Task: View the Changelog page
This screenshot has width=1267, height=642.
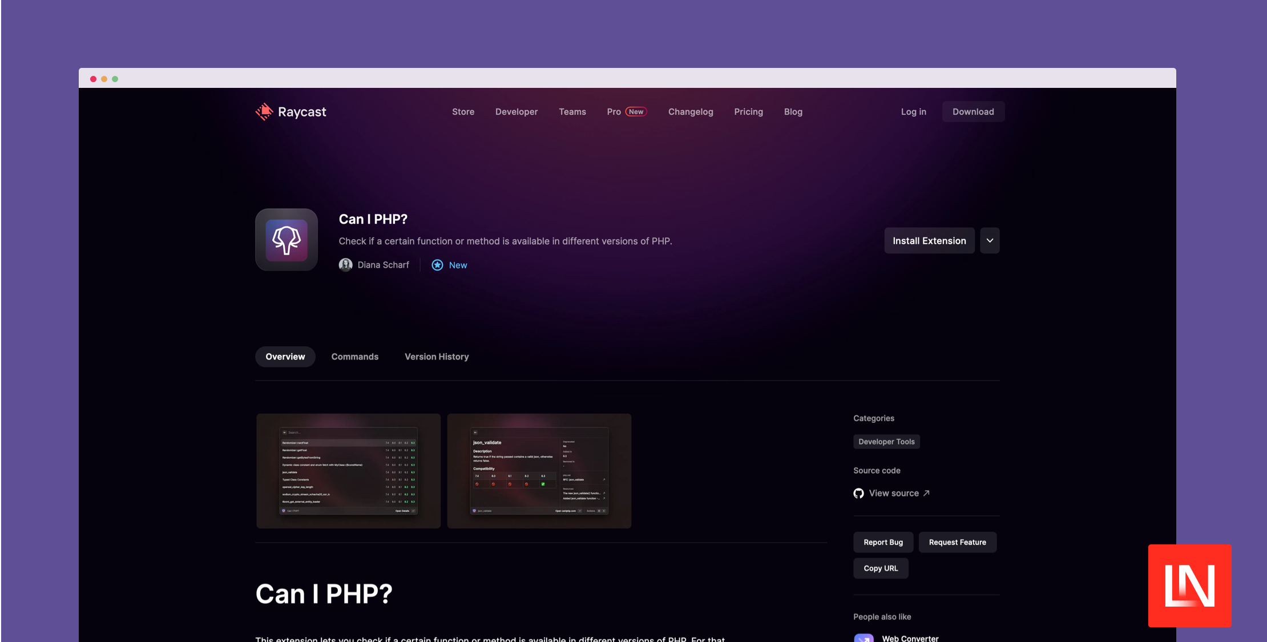Action: 691,112
